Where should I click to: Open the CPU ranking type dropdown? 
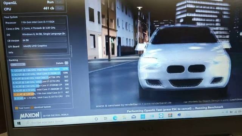(x=18, y=65)
